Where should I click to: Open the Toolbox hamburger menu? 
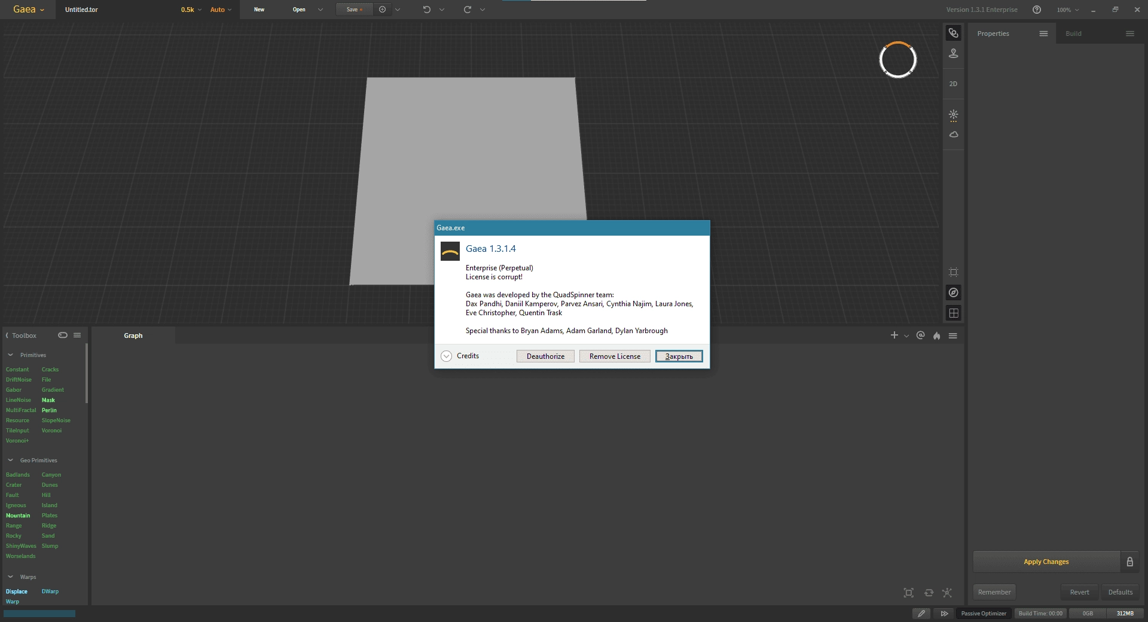pyautogui.click(x=77, y=335)
